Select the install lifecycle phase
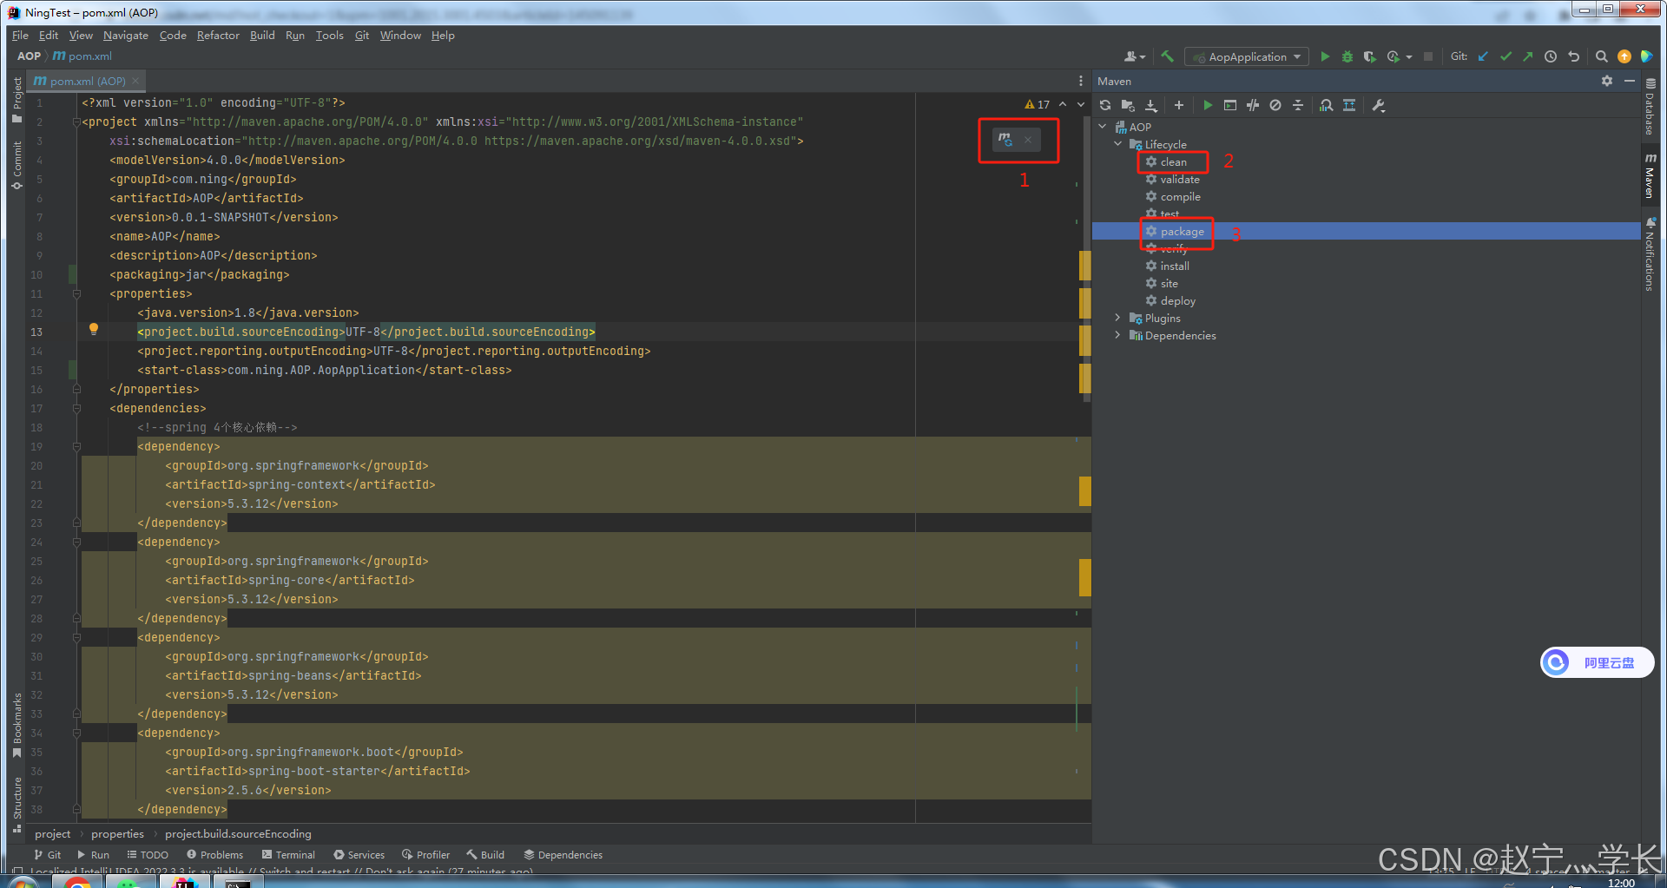The width and height of the screenshot is (1667, 888). point(1174,266)
